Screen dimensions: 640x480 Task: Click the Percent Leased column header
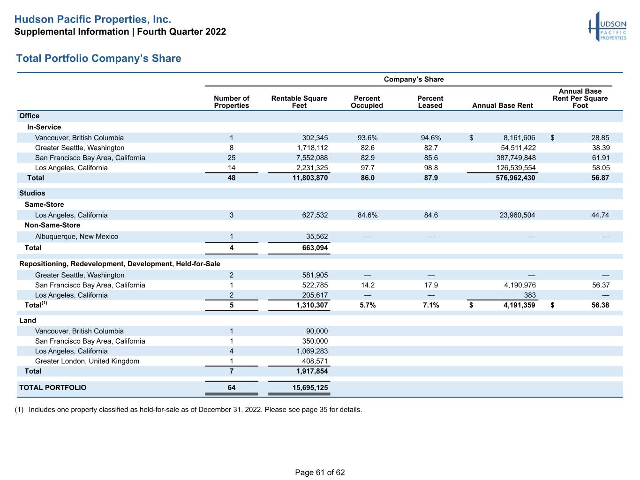tap(430, 102)
